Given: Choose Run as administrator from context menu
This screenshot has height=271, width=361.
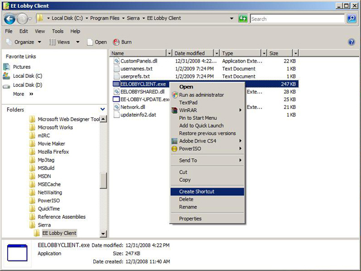Looking at the screenshot, I should tap(201, 95).
